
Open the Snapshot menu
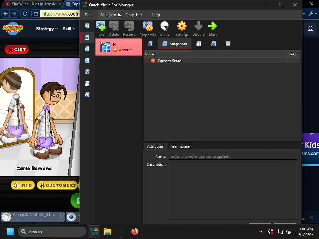pyautogui.click(x=133, y=15)
